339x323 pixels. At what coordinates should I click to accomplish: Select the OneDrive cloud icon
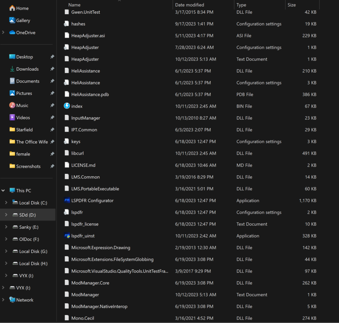12,32
